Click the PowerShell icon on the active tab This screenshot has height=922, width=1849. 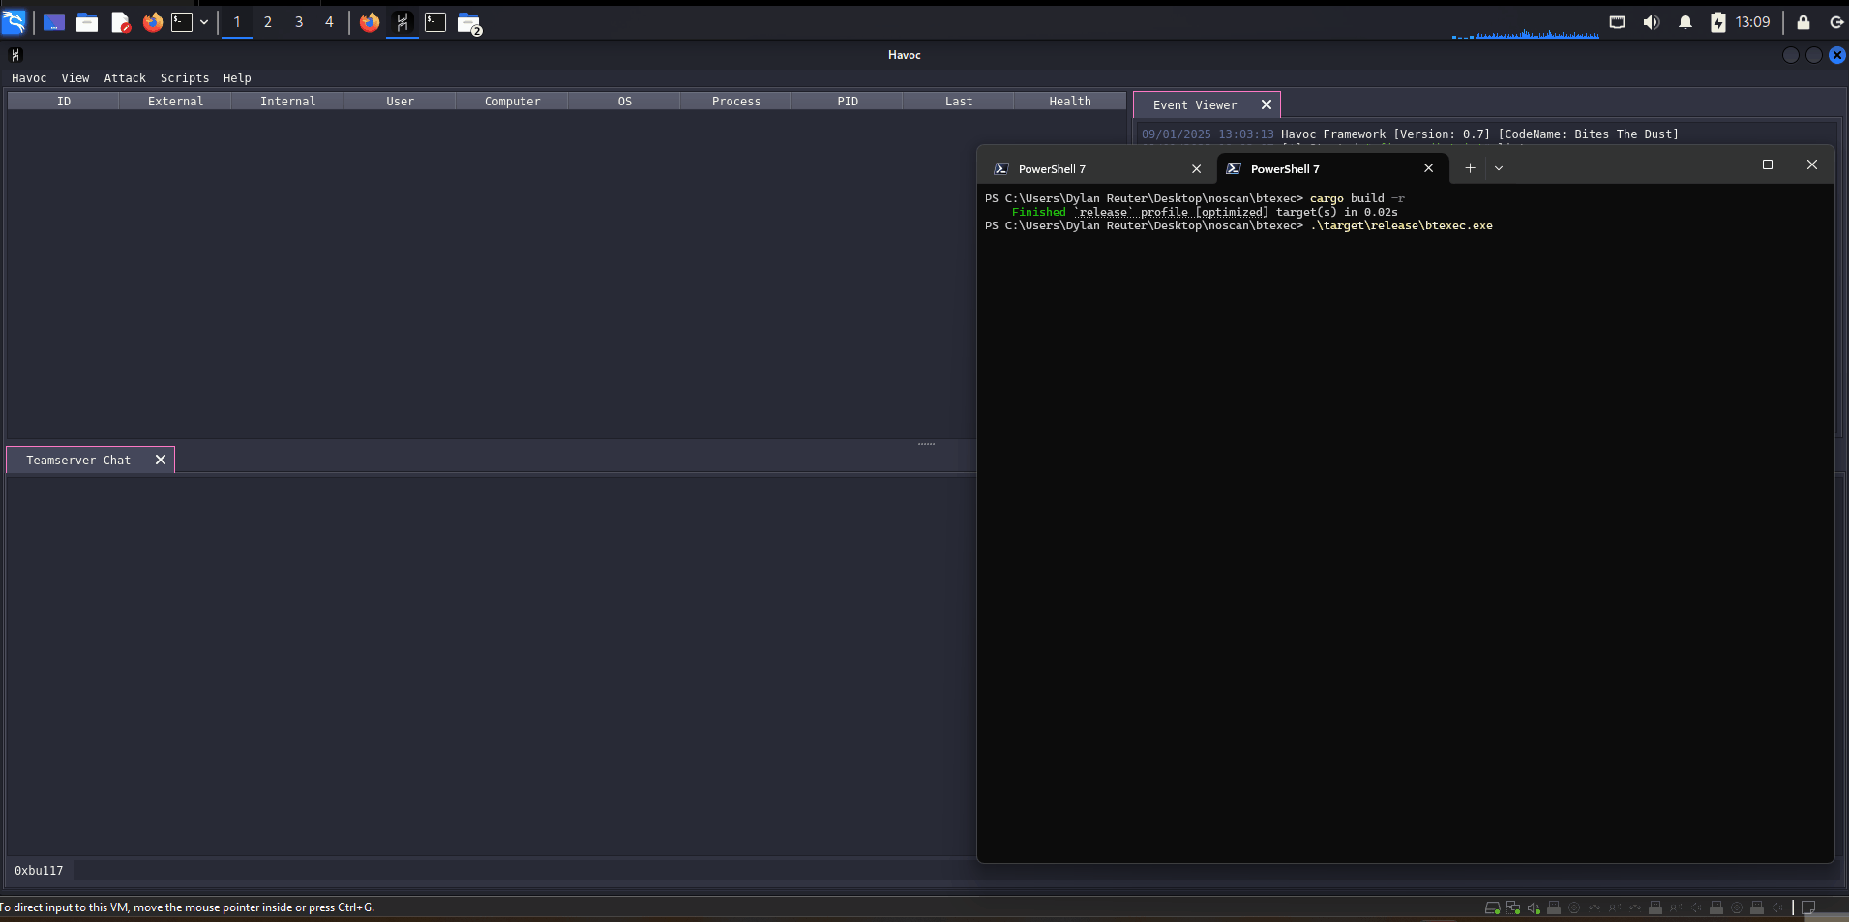1234,168
